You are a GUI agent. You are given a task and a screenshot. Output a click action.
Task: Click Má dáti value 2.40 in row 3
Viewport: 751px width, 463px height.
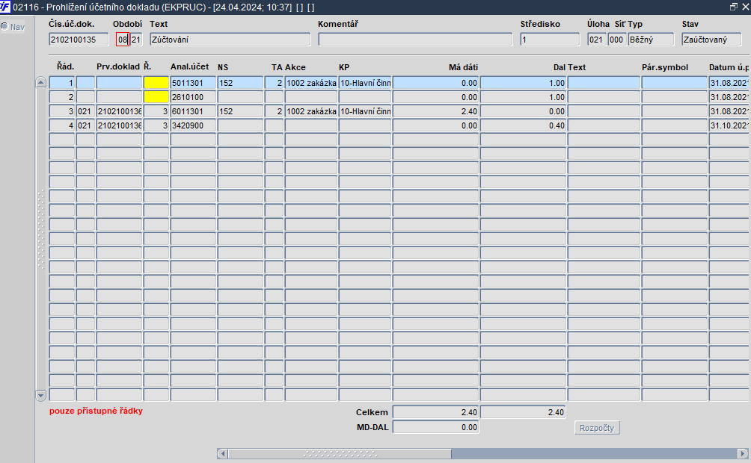point(435,111)
